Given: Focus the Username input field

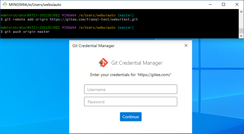Looking at the screenshot, I should pyautogui.click(x=131, y=89).
